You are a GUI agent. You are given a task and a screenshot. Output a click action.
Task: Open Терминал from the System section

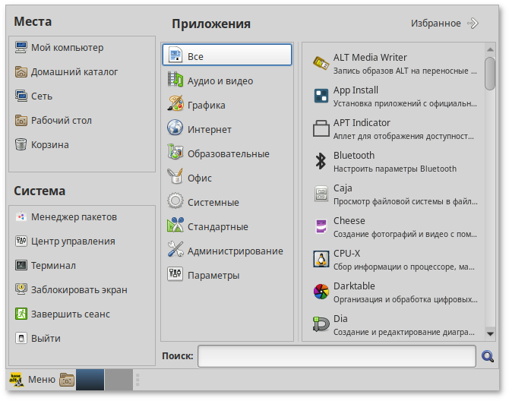(53, 266)
